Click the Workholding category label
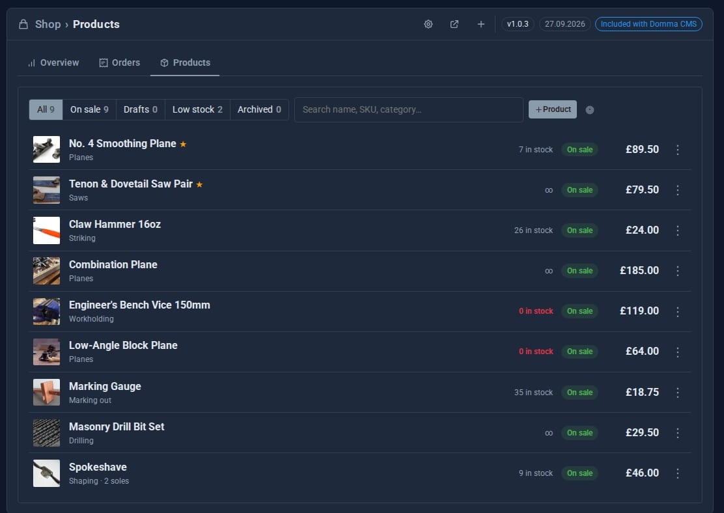Screen dimensions: 724x513 (x=91, y=319)
